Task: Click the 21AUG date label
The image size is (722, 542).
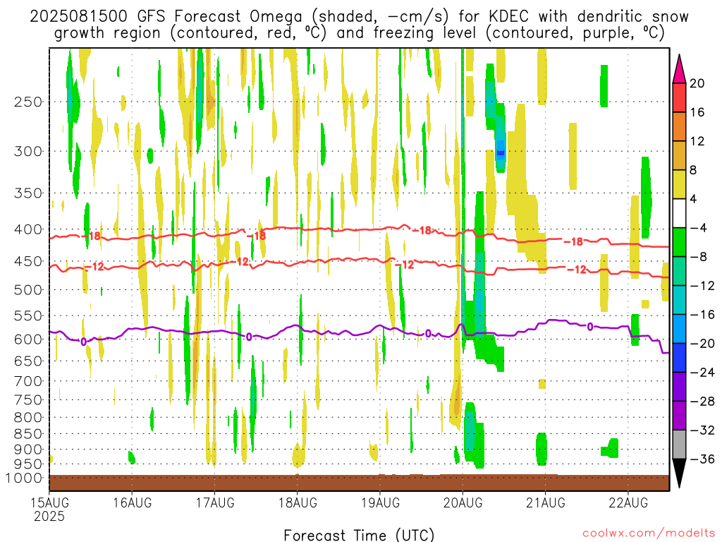Action: point(546,502)
